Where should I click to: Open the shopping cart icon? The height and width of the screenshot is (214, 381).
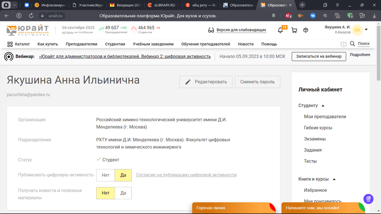[x=294, y=30]
